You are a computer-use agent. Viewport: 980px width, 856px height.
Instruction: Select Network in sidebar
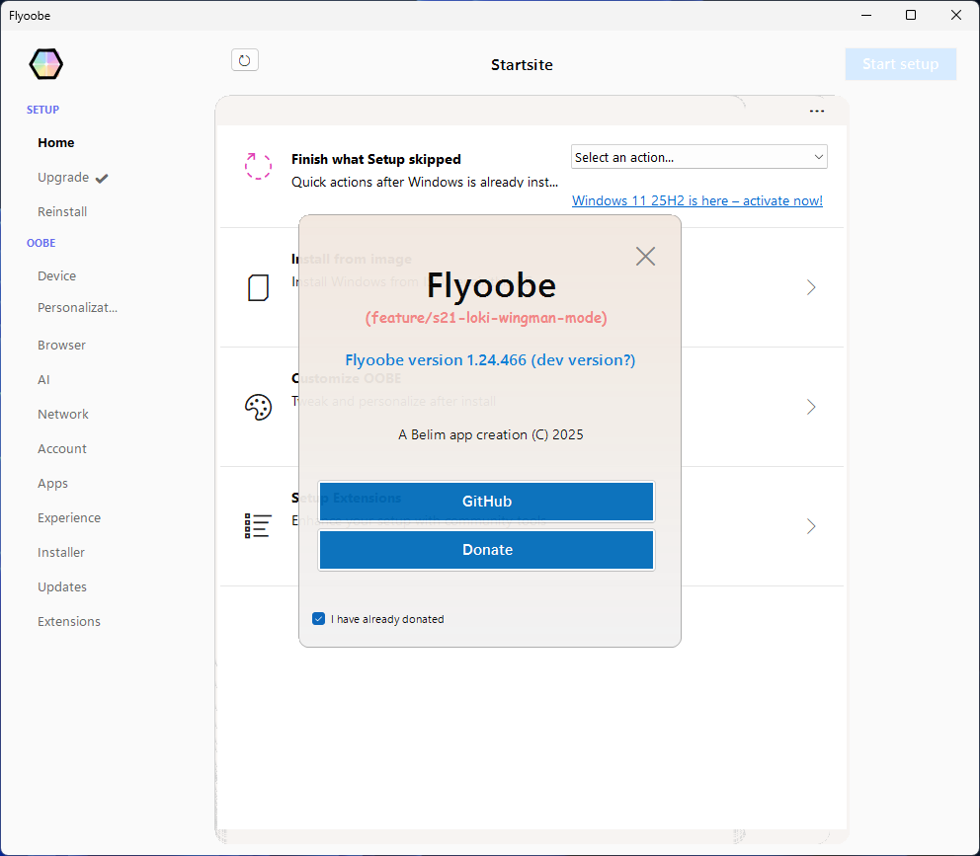[62, 415]
